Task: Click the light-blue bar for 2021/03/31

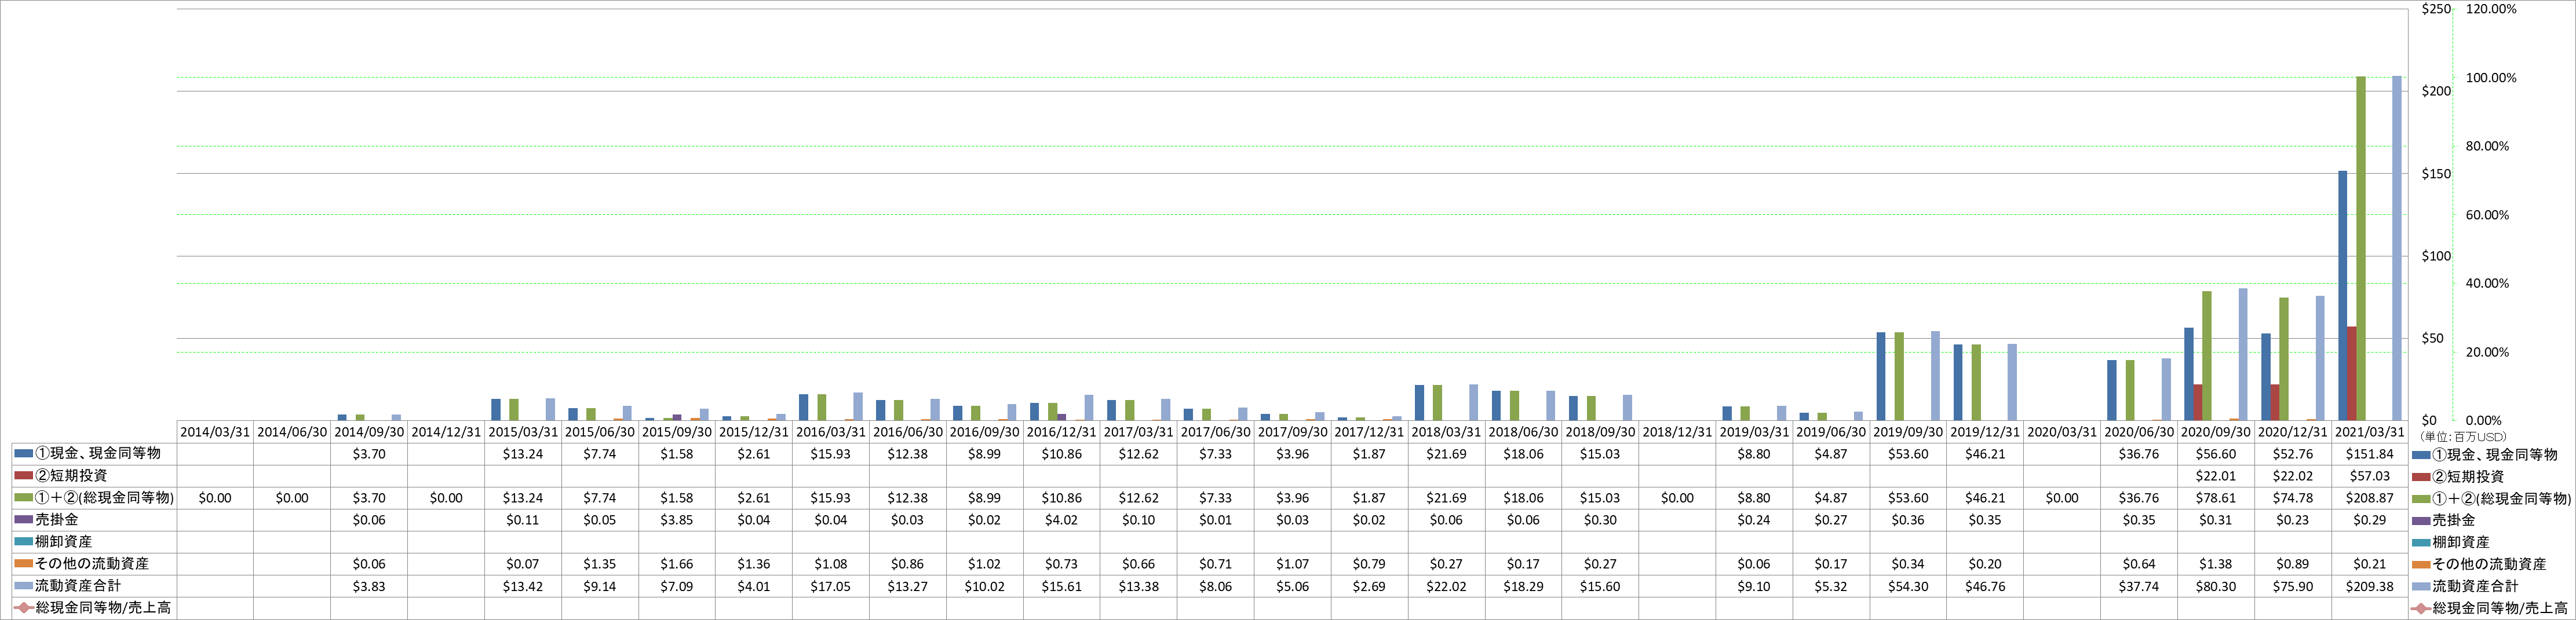Action: 2397,248
